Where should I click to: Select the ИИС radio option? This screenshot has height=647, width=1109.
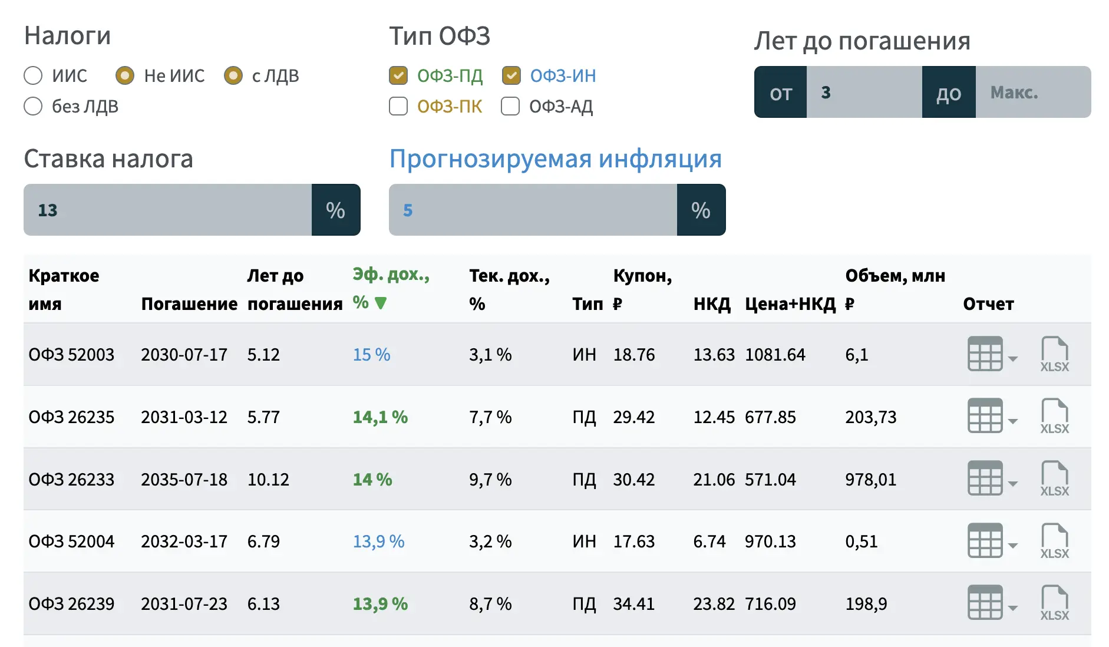[33, 75]
